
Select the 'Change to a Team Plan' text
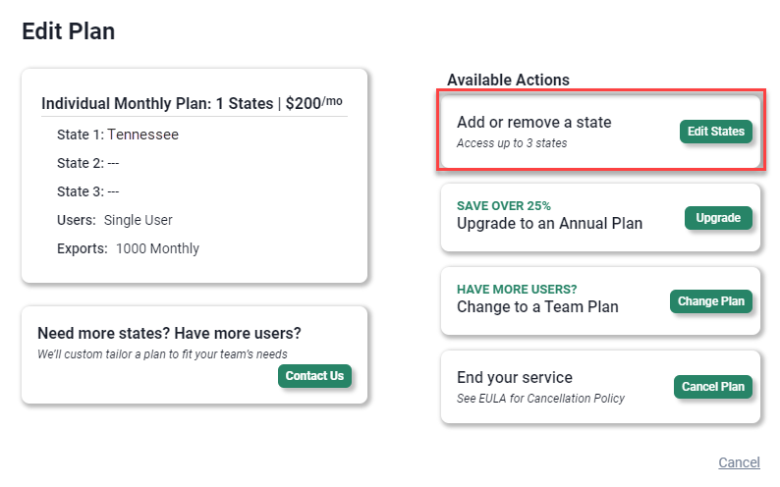tap(537, 306)
